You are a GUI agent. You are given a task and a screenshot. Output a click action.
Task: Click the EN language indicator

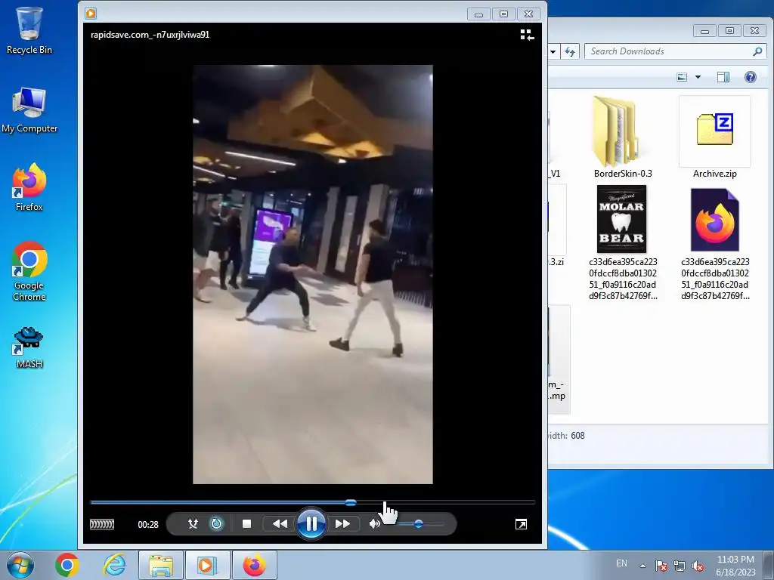[x=621, y=563]
